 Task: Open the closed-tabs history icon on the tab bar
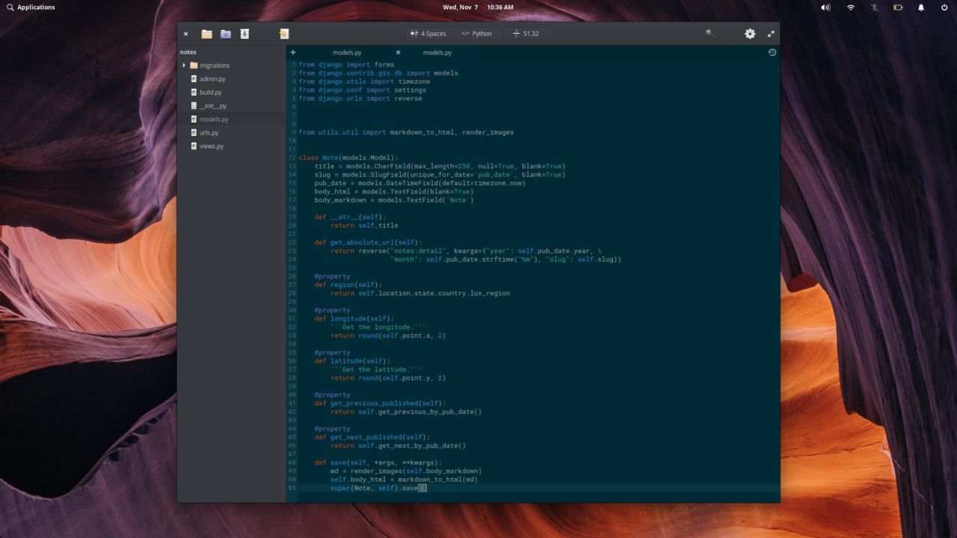(x=772, y=52)
